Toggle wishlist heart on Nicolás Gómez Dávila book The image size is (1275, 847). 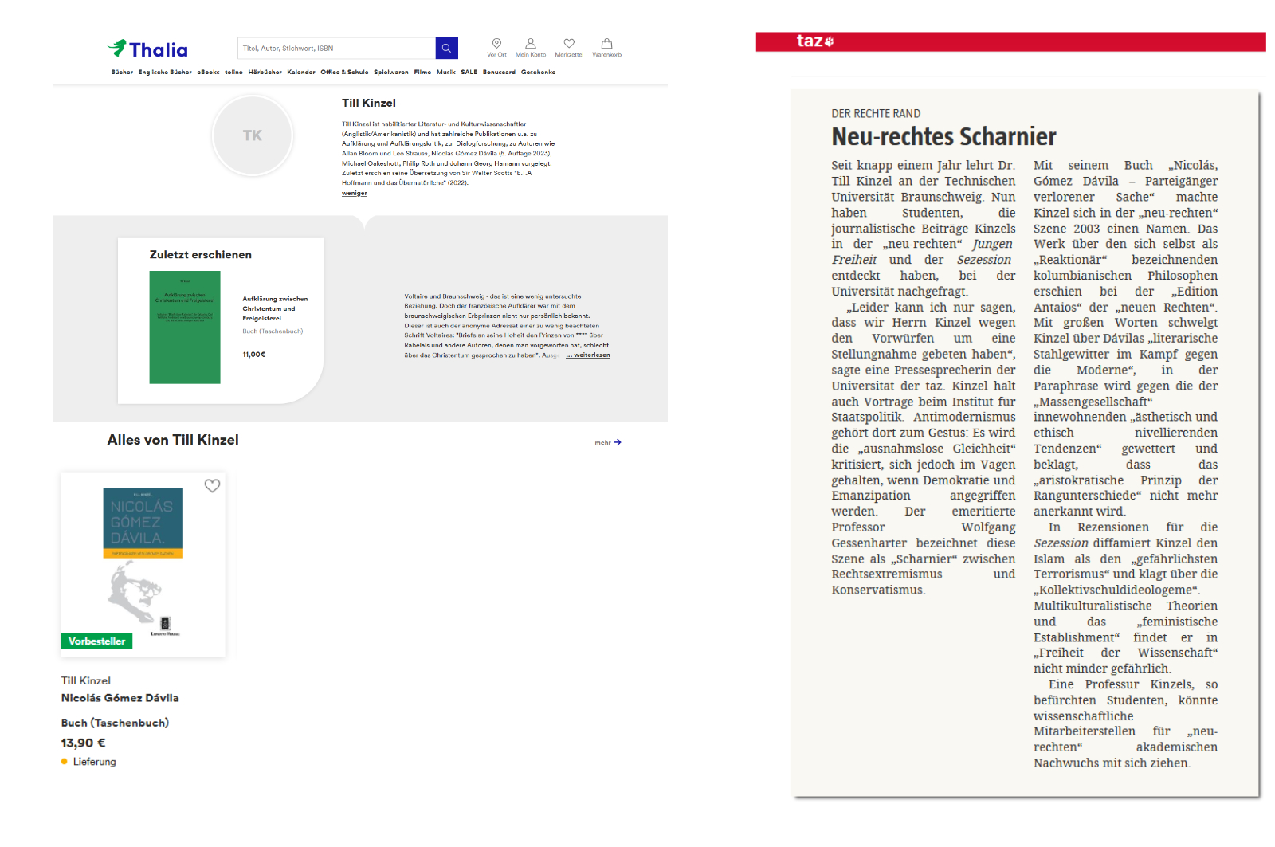pyautogui.click(x=212, y=486)
